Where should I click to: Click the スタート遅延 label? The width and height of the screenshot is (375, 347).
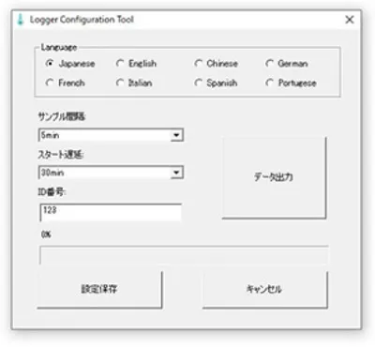pos(61,155)
